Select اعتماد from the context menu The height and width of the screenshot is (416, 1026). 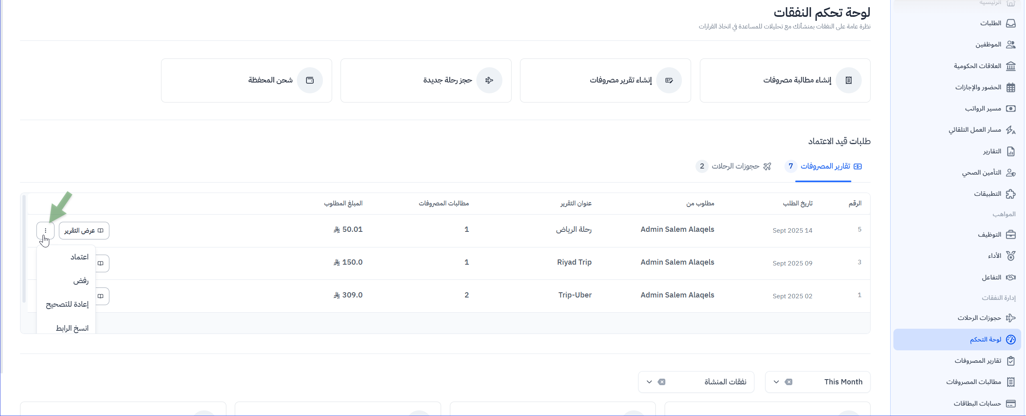79,257
